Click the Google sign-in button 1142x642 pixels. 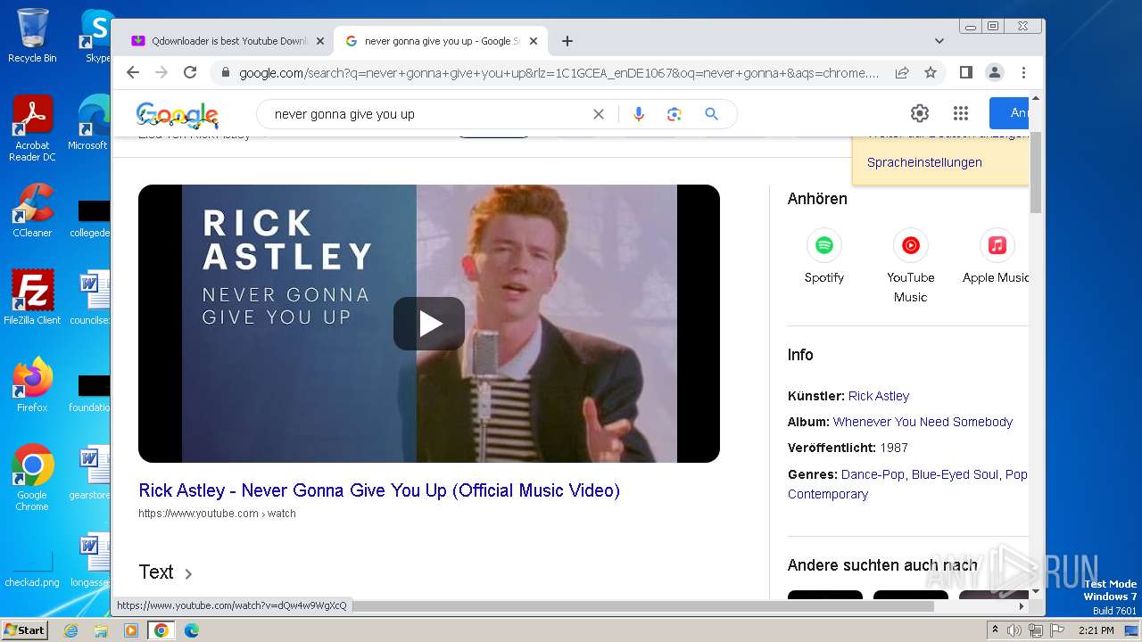coord(1009,113)
